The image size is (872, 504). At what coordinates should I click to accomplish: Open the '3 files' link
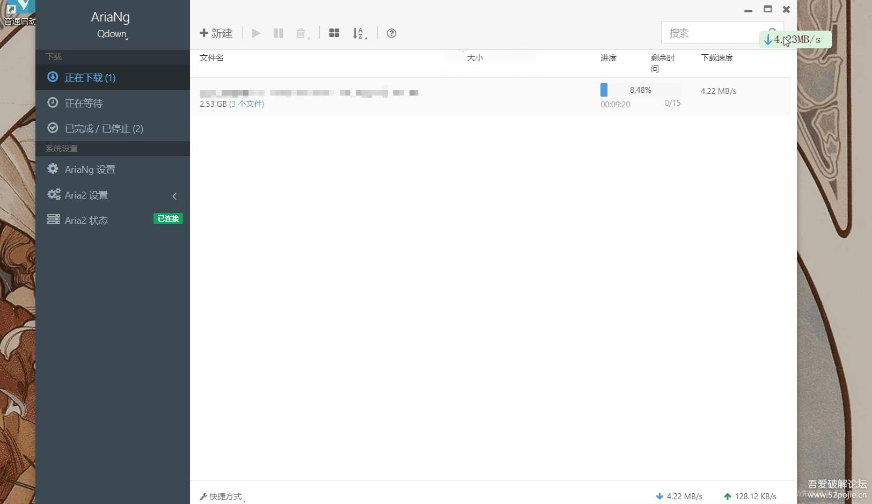tap(247, 104)
